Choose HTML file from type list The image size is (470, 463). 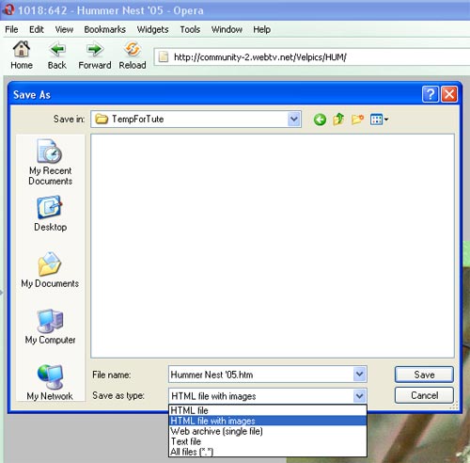click(x=268, y=410)
